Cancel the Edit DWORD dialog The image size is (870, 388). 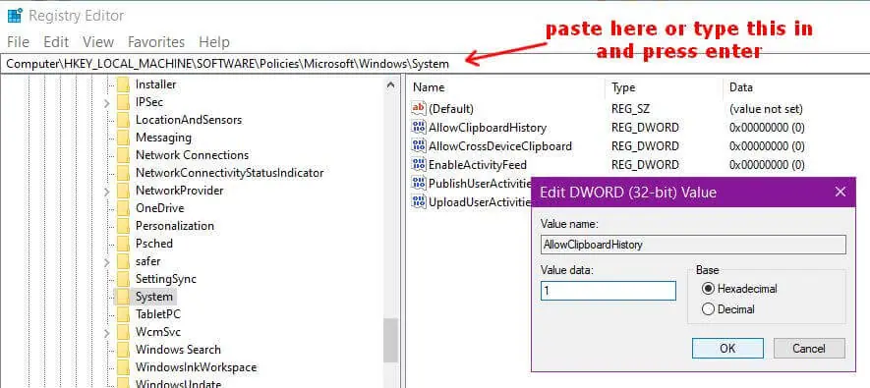(x=809, y=348)
